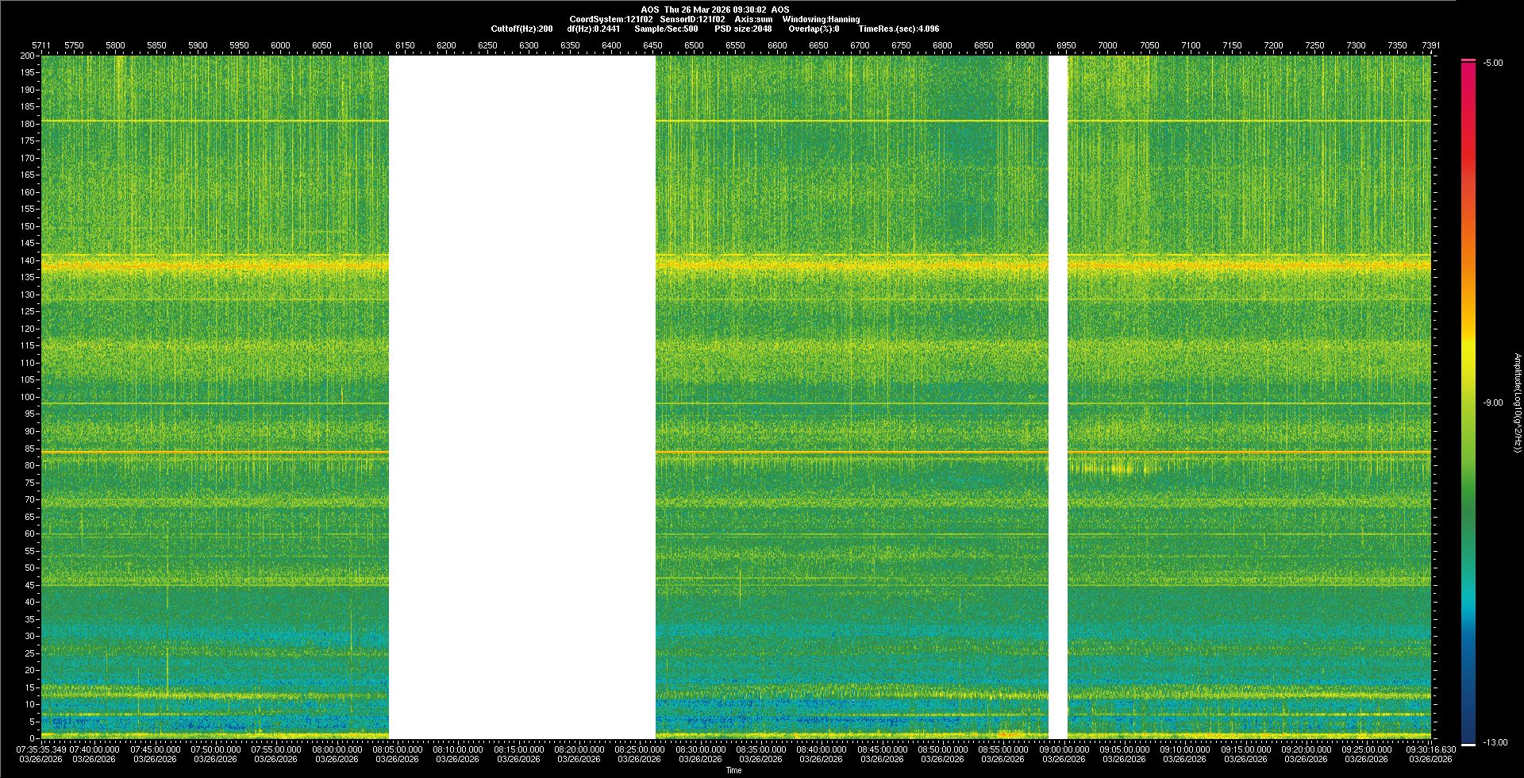Viewport: 1524px width, 778px height.
Task: Click the Time x-axis title
Action: (733, 770)
